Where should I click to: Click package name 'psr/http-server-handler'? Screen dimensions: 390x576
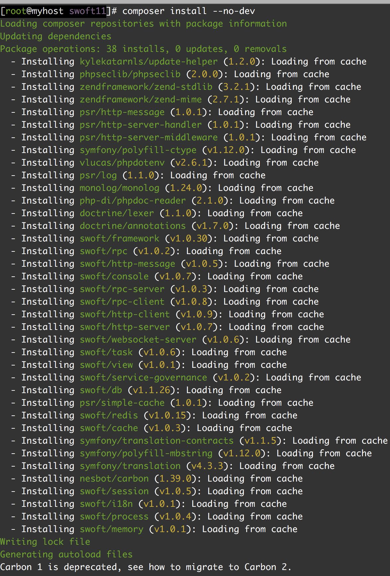click(x=141, y=125)
